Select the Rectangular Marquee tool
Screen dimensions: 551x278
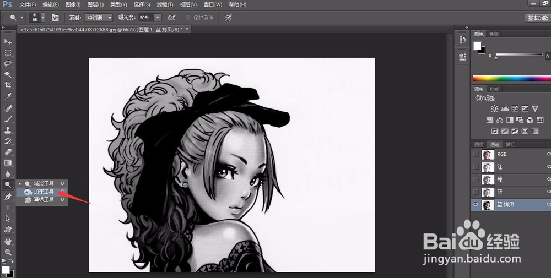coord(8,53)
